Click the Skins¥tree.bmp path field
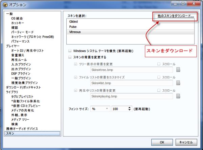Image resolution: width=203 pixels, height=150 pixels. coord(132,70)
